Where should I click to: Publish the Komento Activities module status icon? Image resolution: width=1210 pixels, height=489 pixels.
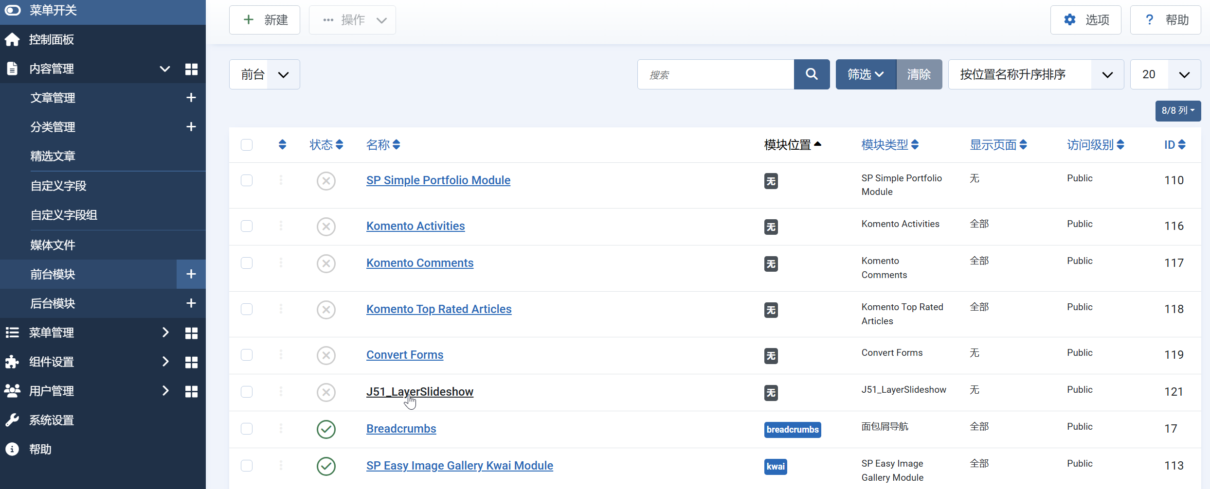coord(326,227)
